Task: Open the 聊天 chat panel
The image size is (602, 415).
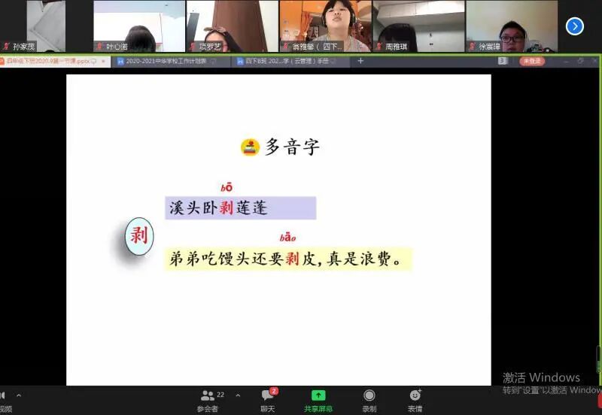Action: tap(269, 401)
